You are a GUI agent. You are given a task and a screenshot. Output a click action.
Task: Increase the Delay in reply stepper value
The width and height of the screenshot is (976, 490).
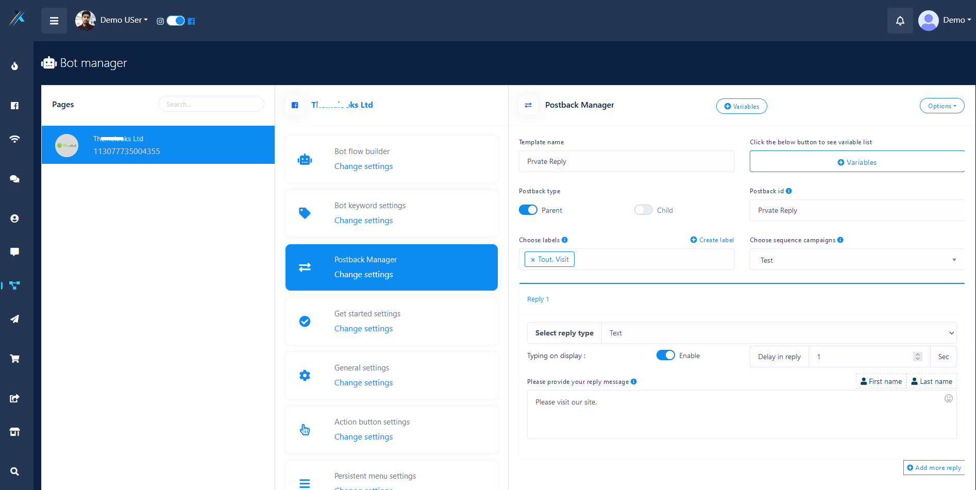pos(917,354)
